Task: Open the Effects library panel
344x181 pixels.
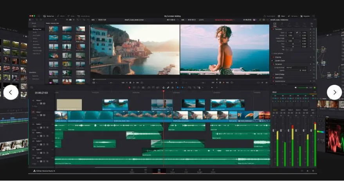Action: [x=61, y=16]
